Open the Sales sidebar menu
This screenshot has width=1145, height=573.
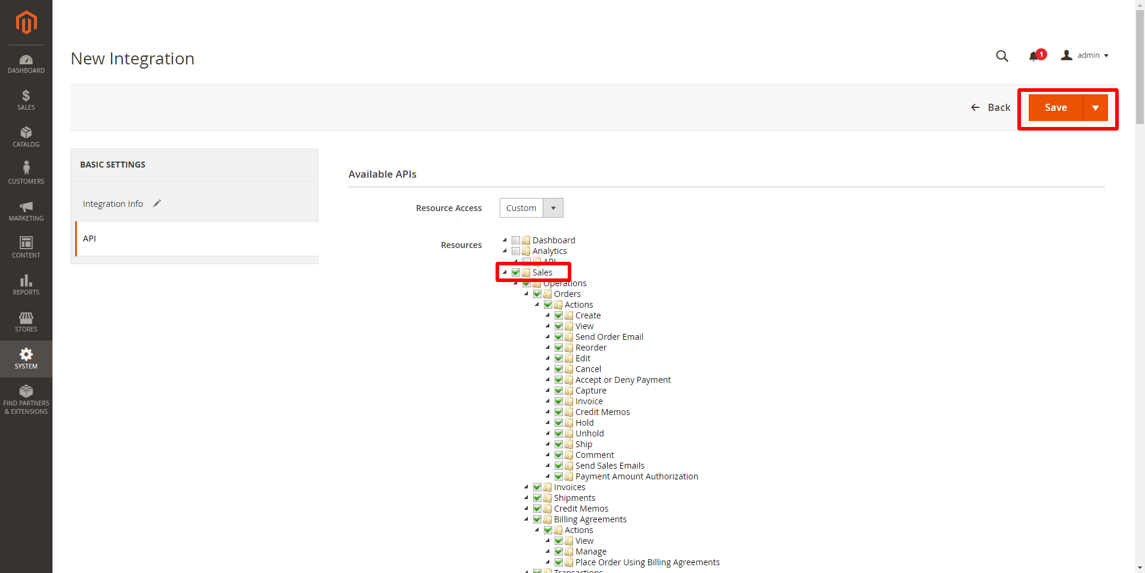coord(26,100)
